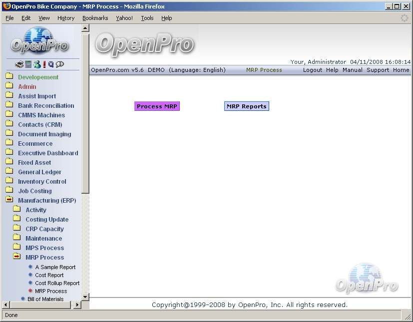Collapse the Manufacturing (ERP) folder

point(9,200)
